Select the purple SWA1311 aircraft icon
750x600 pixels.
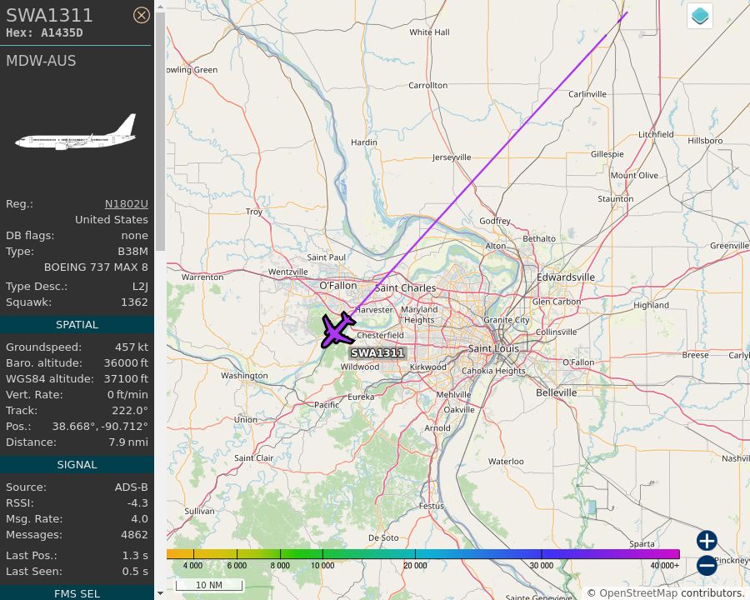(x=337, y=330)
